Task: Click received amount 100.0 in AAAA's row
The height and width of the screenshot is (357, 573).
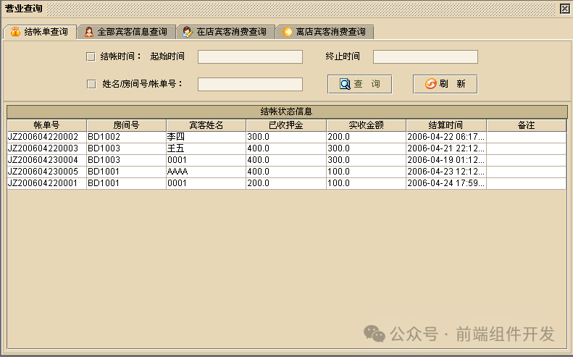Action: tap(366, 172)
